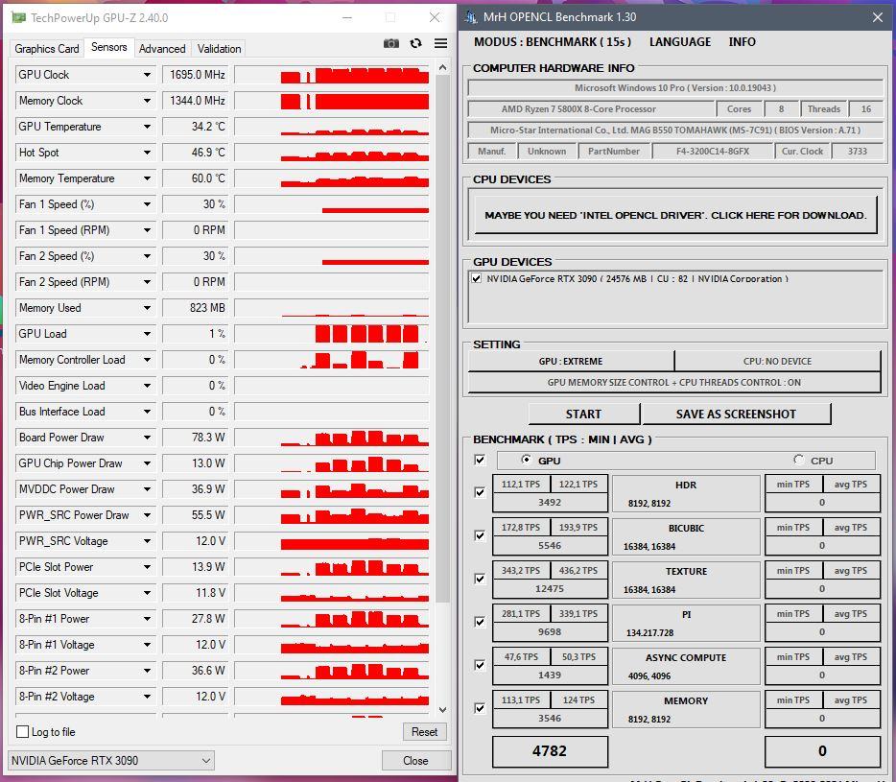Open the Board Power Draw dropdown
Screen dimensions: 896x782
[147, 438]
